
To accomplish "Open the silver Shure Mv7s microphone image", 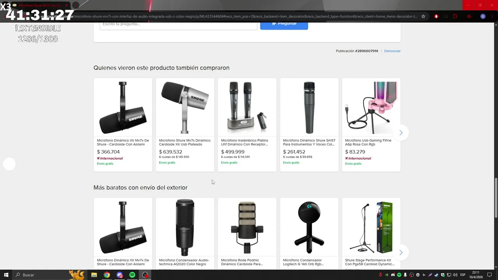I will pyautogui.click(x=185, y=108).
